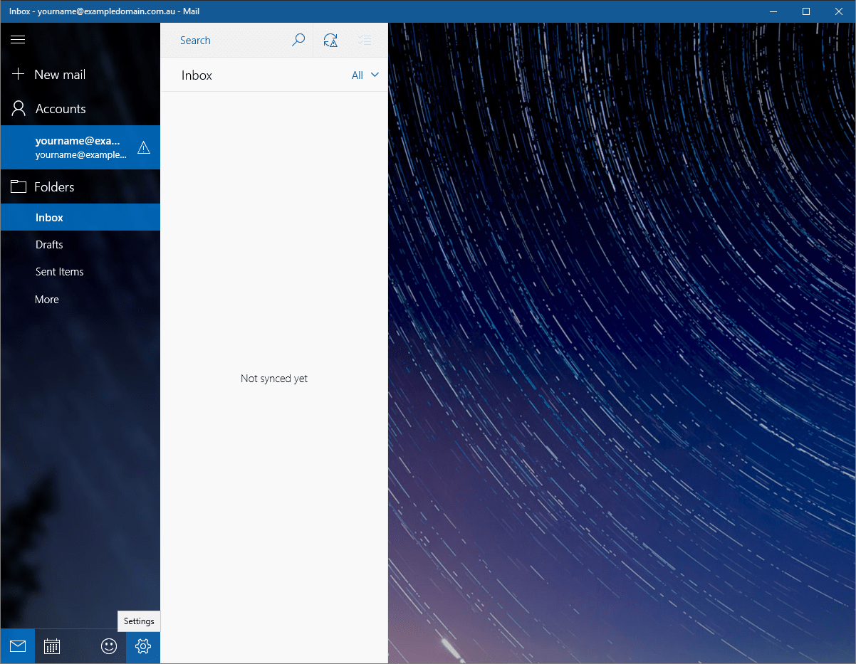
Task: Click the account warning triangle icon
Action: click(144, 147)
